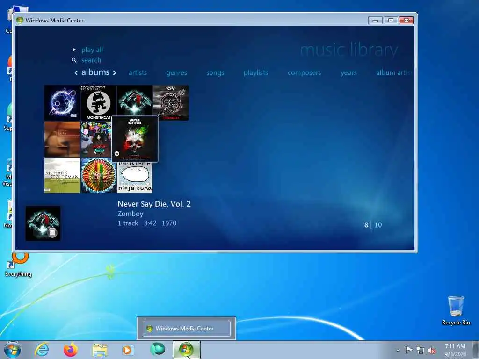Click the left chevron beside albums
The width and height of the screenshot is (479, 359).
point(76,72)
